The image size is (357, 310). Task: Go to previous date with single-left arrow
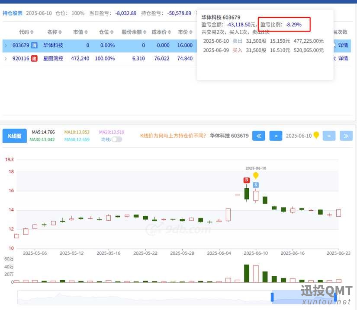(276, 136)
